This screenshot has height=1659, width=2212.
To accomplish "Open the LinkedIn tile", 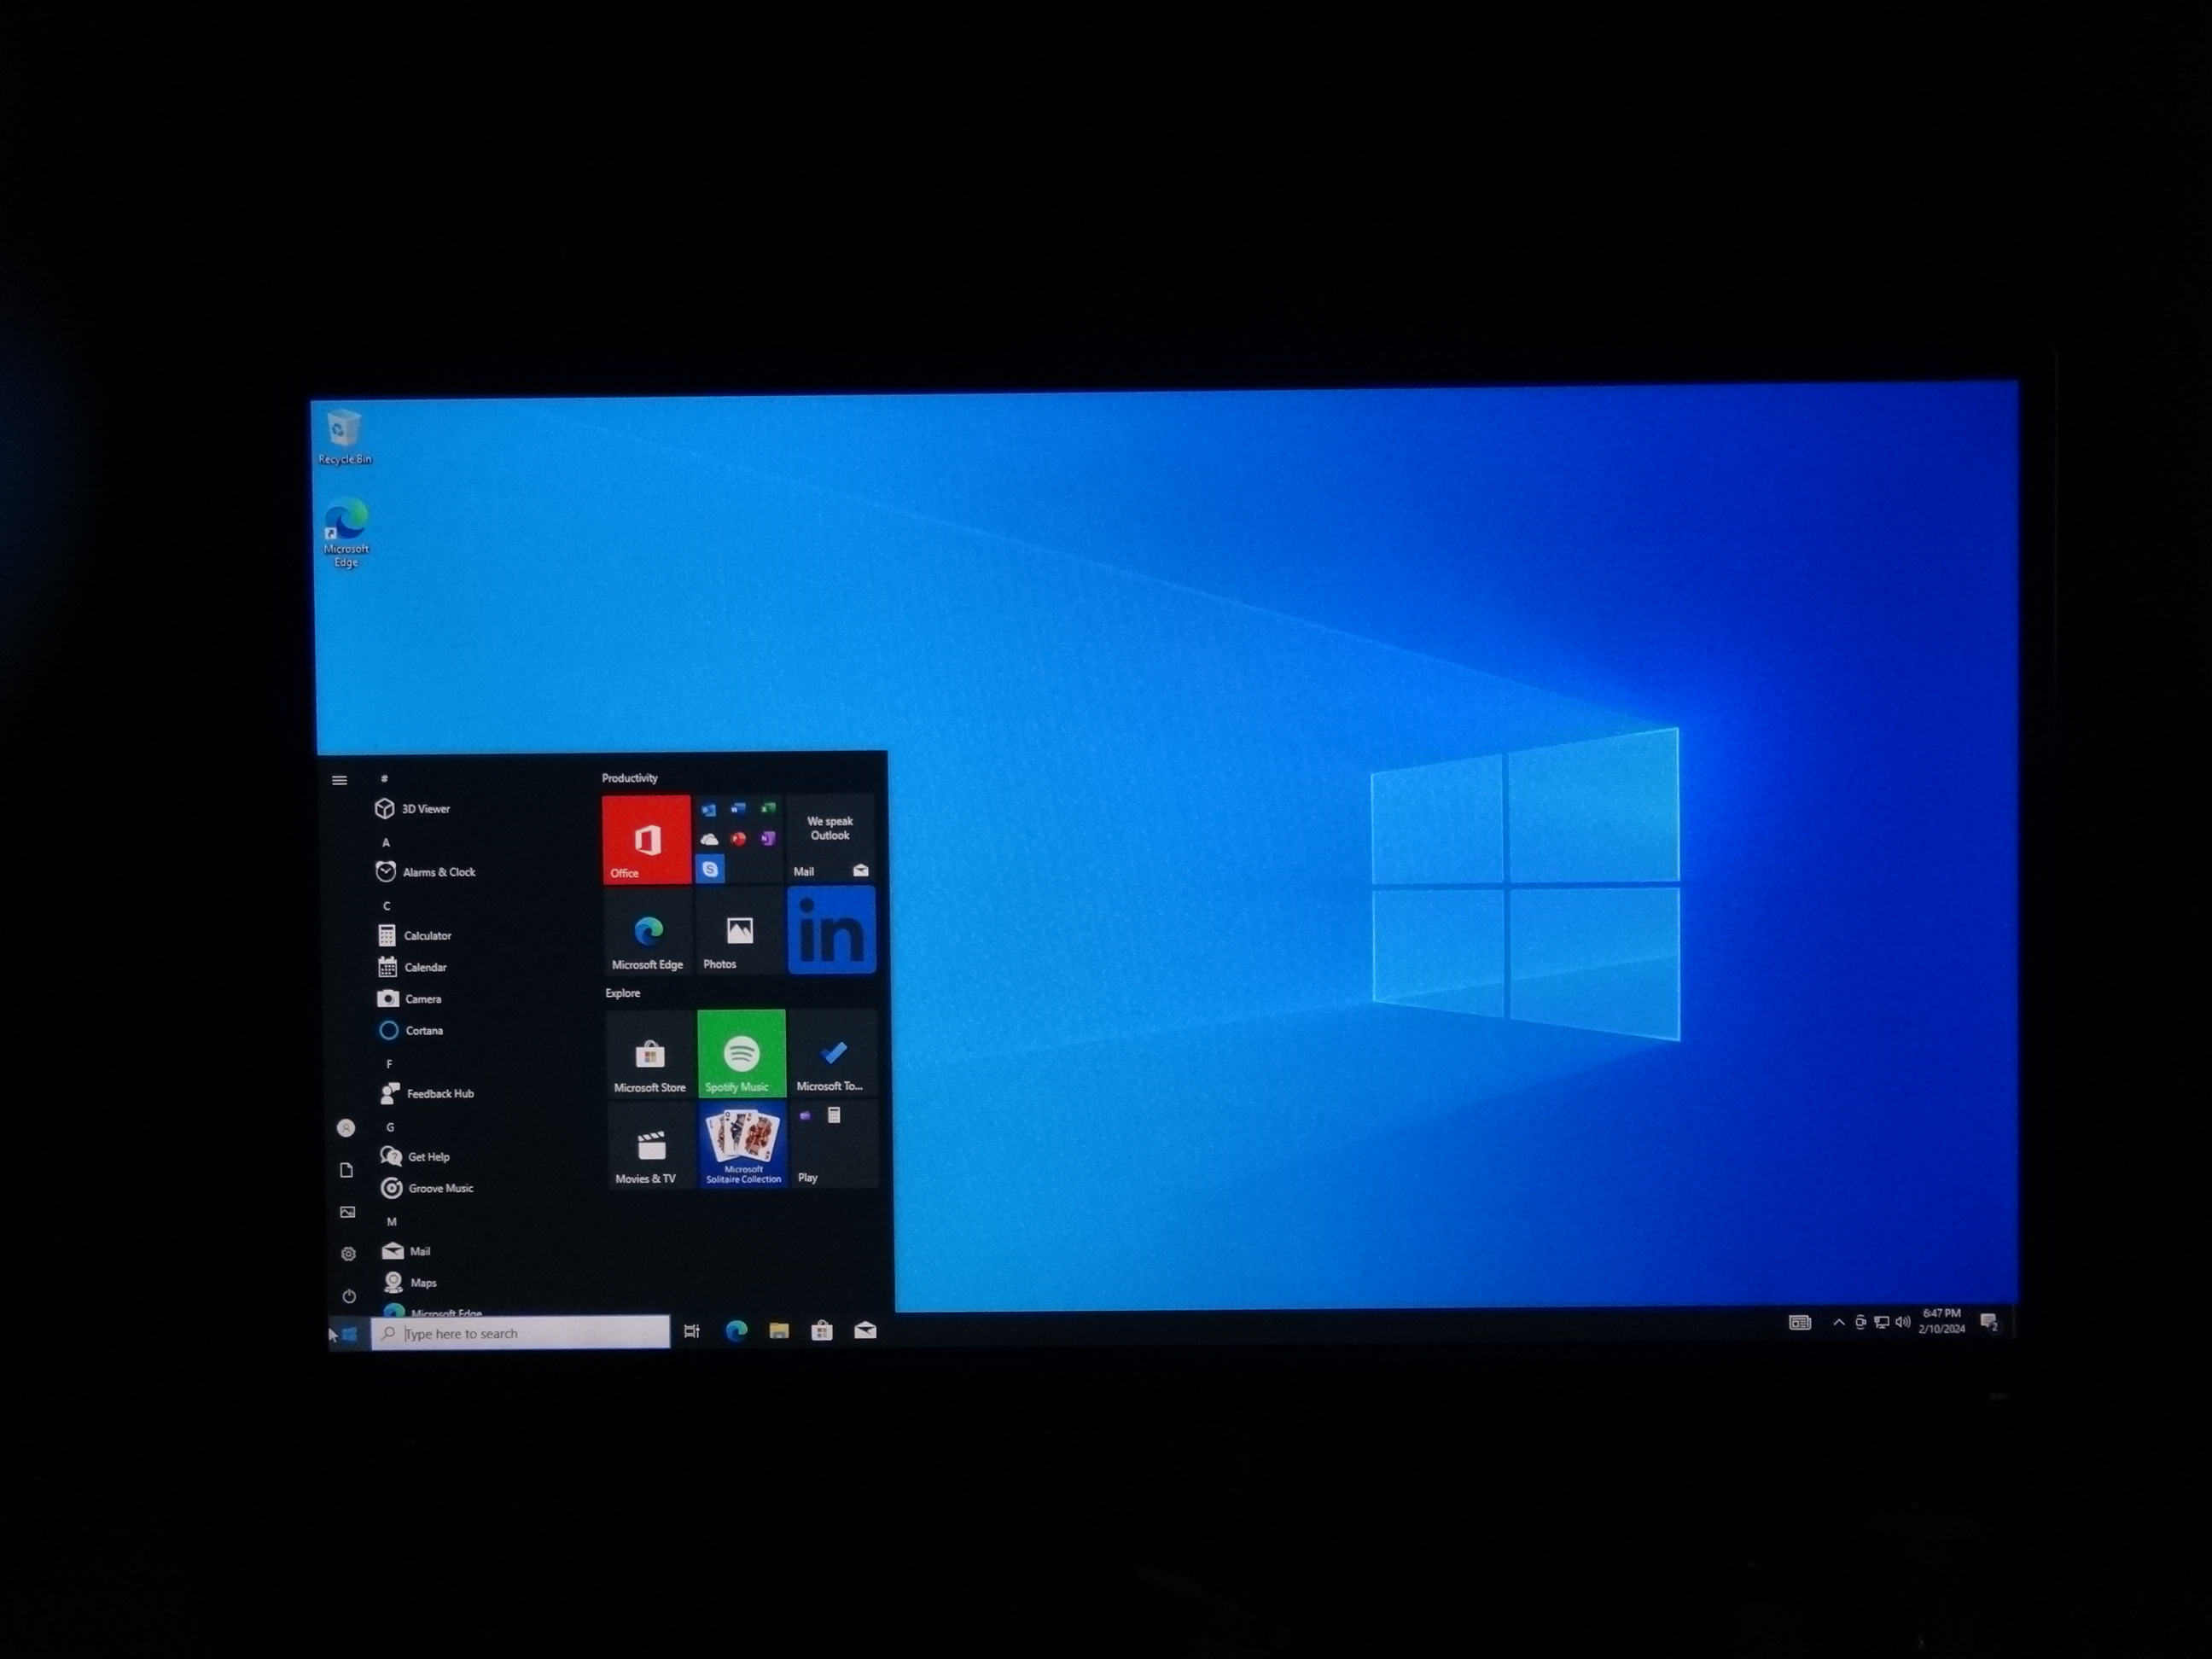I will [x=832, y=930].
